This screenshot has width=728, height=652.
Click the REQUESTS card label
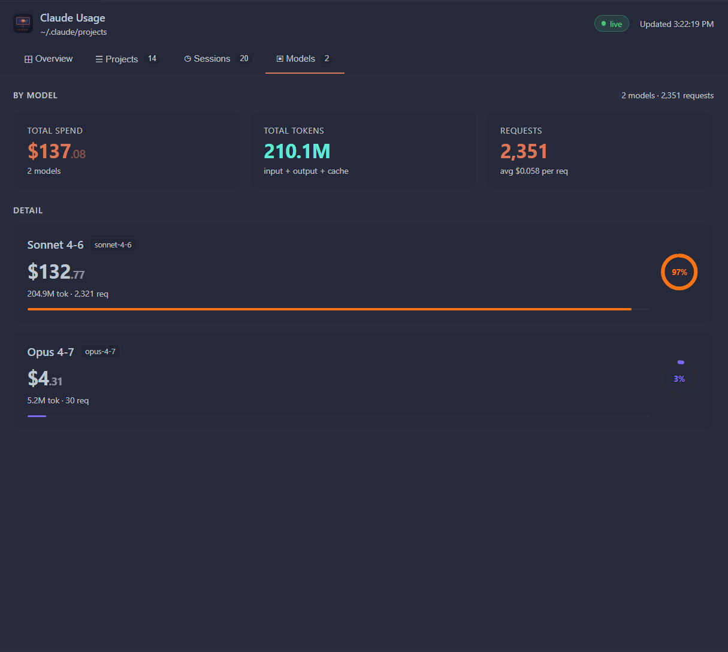pyautogui.click(x=521, y=131)
